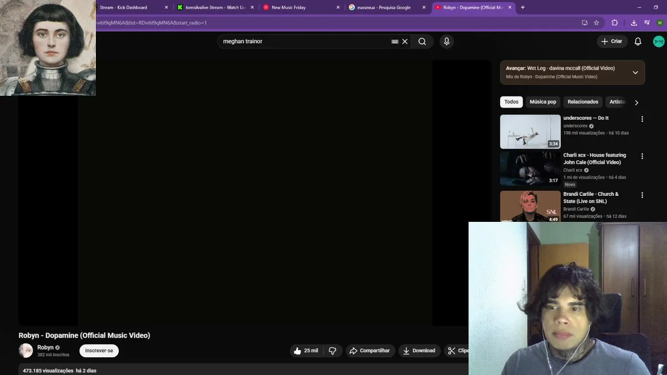The width and height of the screenshot is (667, 375).
Task: Select the Artista filter chip
Action: [617, 102]
